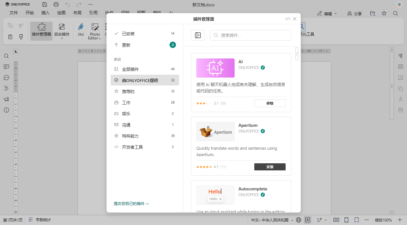Open the developer code icon in dialog header
Image resolution: width=407 pixels, height=225 pixels.
(288, 19)
